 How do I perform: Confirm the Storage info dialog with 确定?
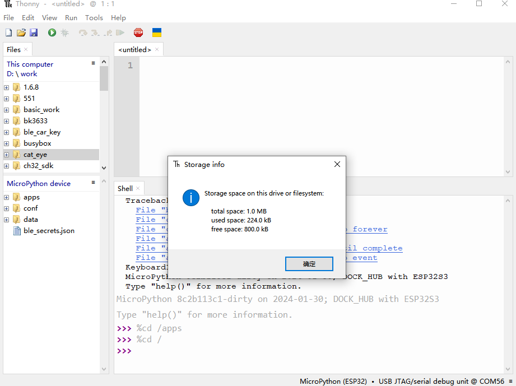[309, 264]
